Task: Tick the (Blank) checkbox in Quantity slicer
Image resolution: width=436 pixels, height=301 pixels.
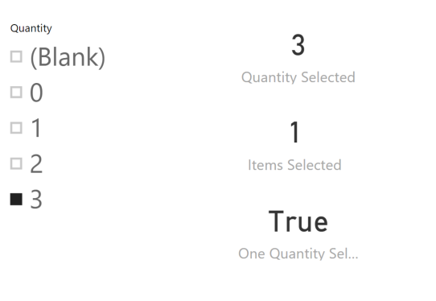Action: (16, 57)
